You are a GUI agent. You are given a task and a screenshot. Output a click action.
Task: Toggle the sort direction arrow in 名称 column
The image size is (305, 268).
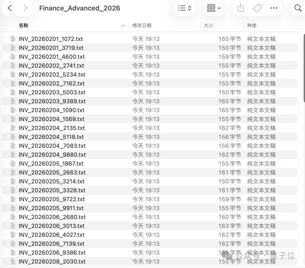click(123, 26)
